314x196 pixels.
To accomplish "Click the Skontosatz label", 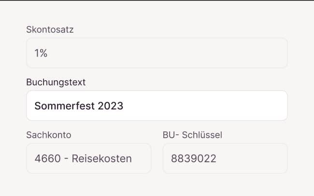I will click(50, 29).
